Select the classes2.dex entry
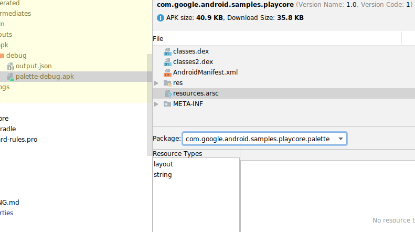The image size is (415, 232). [x=193, y=62]
